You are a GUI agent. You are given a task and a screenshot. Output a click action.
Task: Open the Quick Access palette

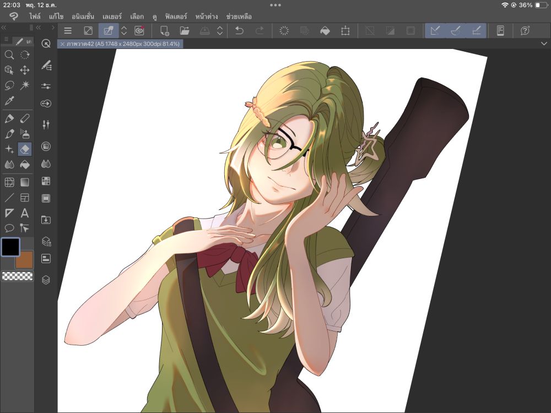[x=46, y=44]
